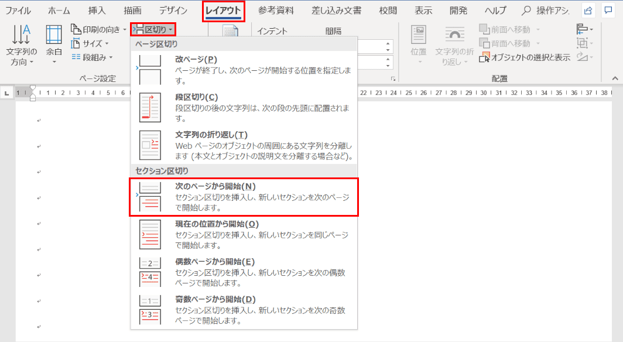Expand 前面へ移動 dropdown arrow

538,29
